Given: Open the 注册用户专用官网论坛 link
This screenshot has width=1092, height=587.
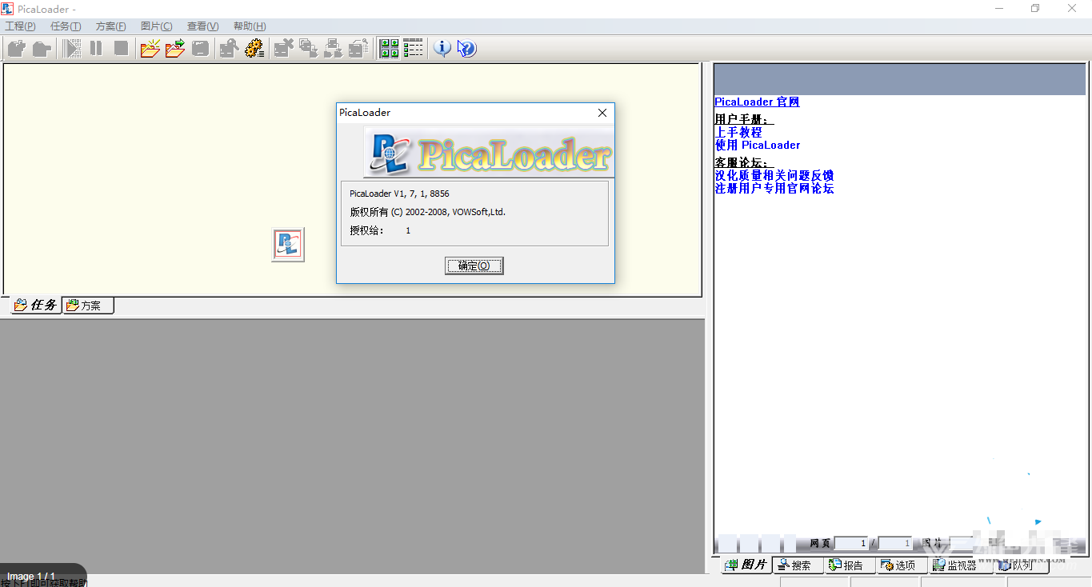Looking at the screenshot, I should click(x=774, y=188).
